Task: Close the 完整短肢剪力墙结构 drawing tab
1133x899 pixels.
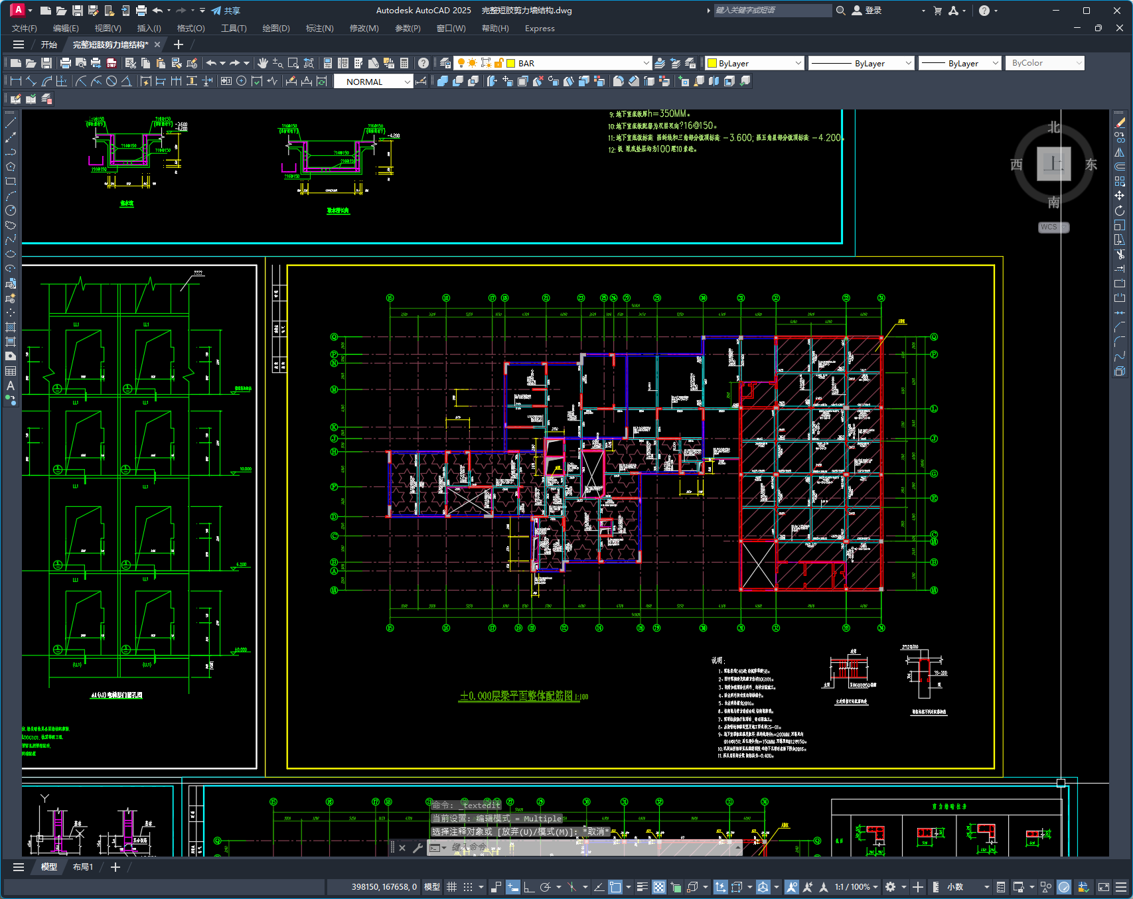Action: point(157,44)
